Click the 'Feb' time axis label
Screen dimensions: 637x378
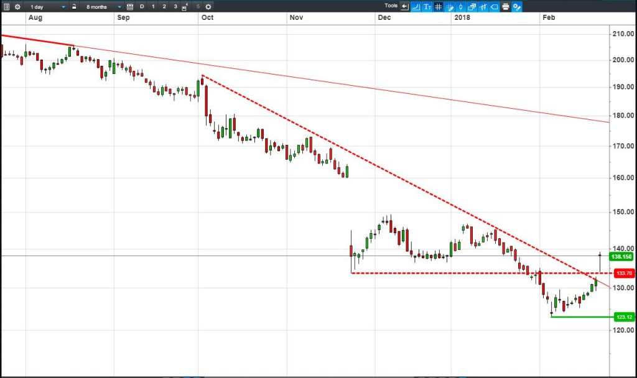click(x=549, y=17)
